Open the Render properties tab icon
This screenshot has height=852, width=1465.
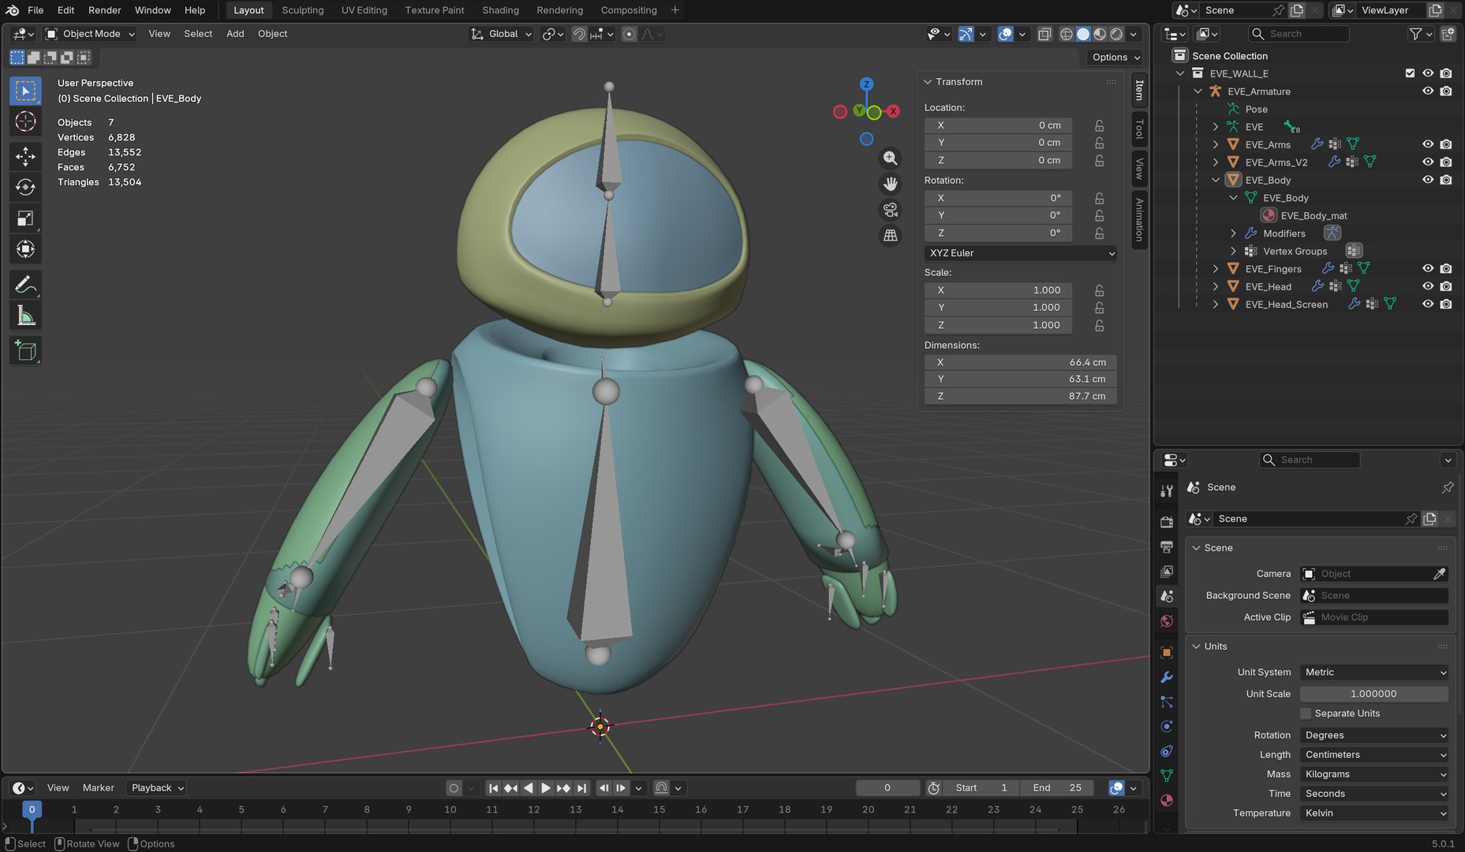(x=1167, y=521)
